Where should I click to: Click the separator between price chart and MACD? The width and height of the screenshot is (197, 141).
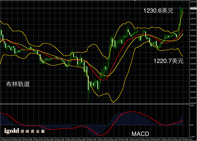[95, 104]
